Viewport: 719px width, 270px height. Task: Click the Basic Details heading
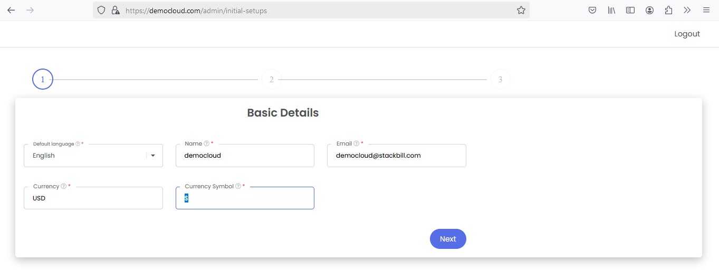click(283, 112)
